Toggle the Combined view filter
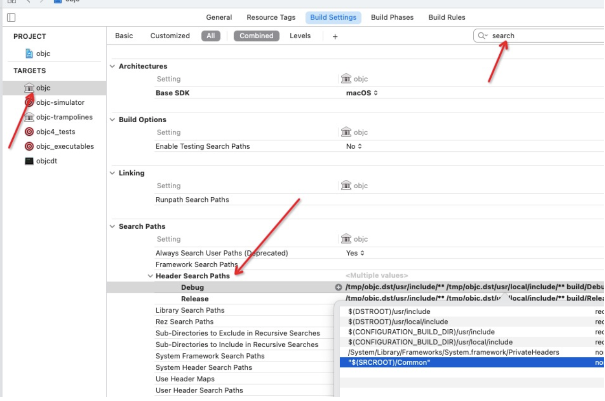The height and width of the screenshot is (401, 605). pyautogui.click(x=256, y=36)
